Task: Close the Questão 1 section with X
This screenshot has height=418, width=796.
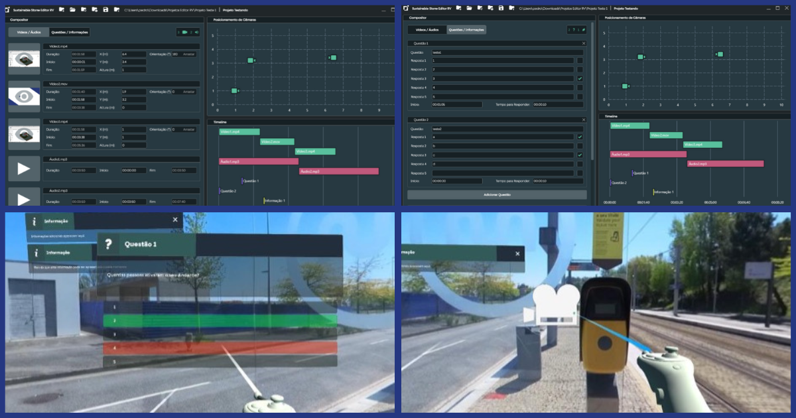Action: click(x=584, y=43)
